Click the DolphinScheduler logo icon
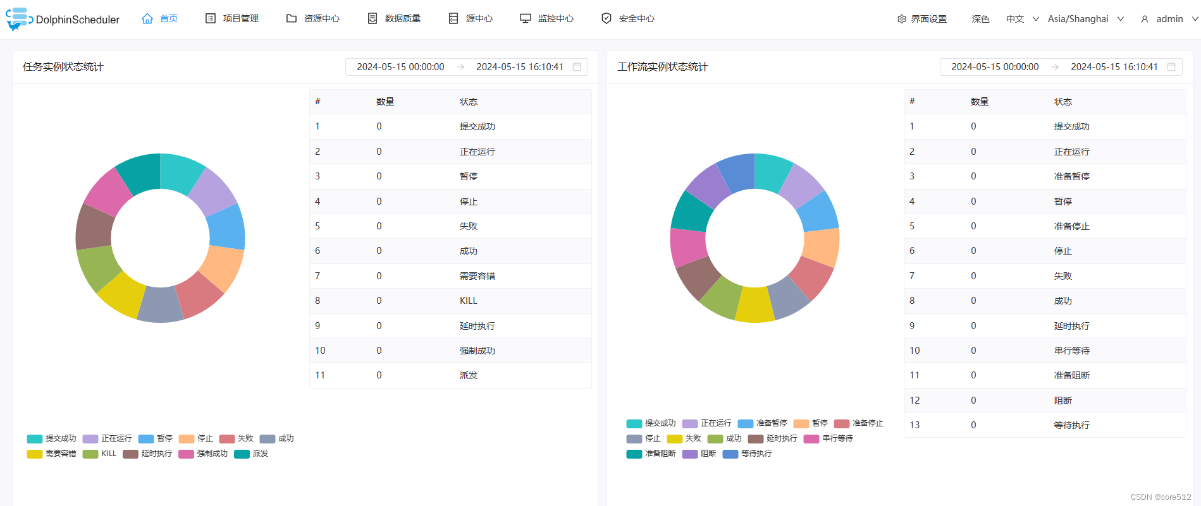This screenshot has height=506, width=1201. click(19, 19)
